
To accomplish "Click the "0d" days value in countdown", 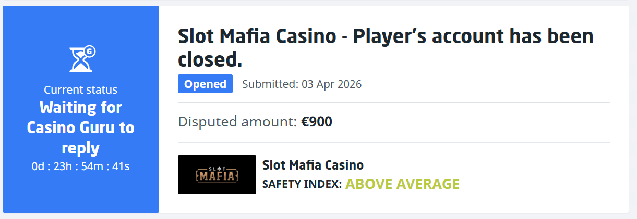I will pyautogui.click(x=38, y=166).
